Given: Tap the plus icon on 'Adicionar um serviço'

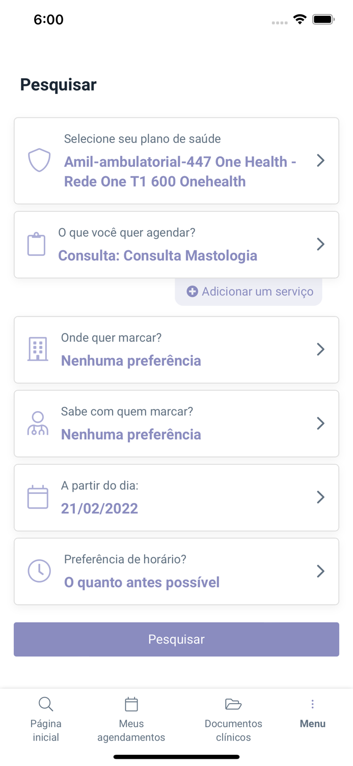Looking at the screenshot, I should pos(192,291).
